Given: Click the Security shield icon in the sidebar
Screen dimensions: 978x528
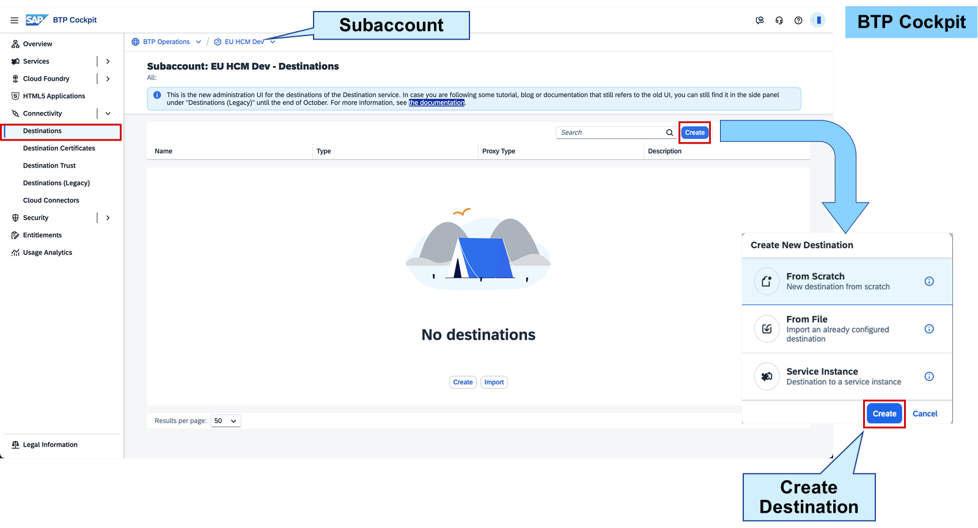Looking at the screenshot, I should [x=15, y=218].
